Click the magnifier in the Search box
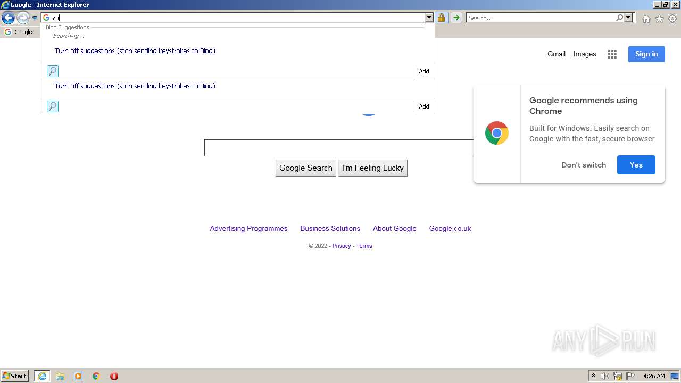The height and width of the screenshot is (383, 681). pyautogui.click(x=619, y=18)
